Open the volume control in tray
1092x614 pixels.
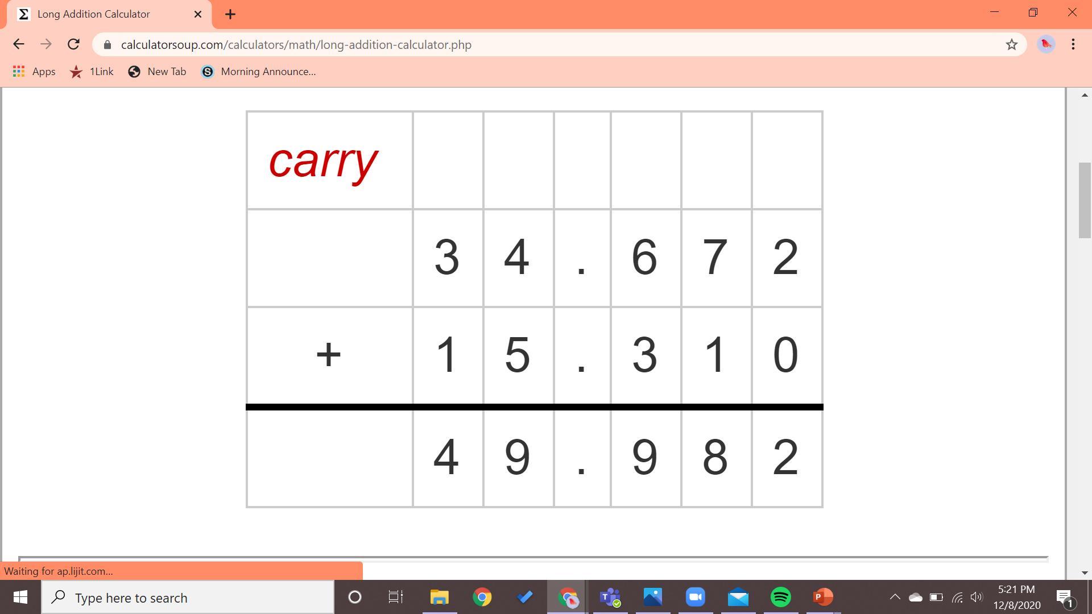click(x=977, y=597)
